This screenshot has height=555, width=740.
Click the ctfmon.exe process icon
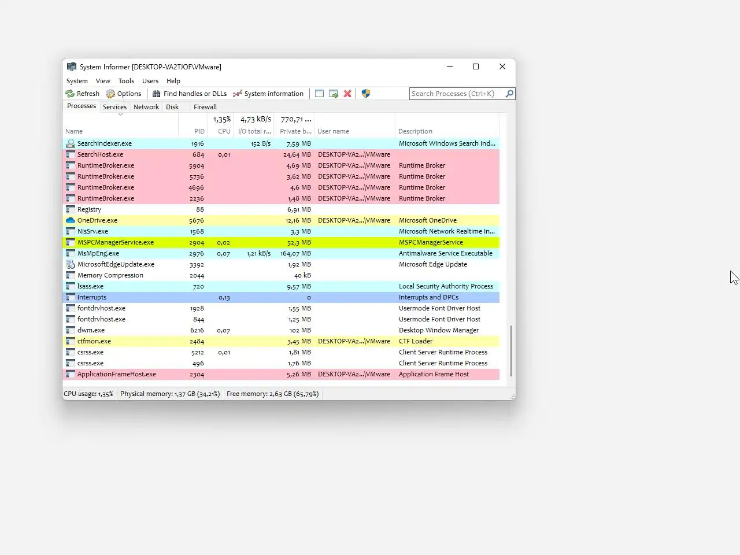(71, 341)
